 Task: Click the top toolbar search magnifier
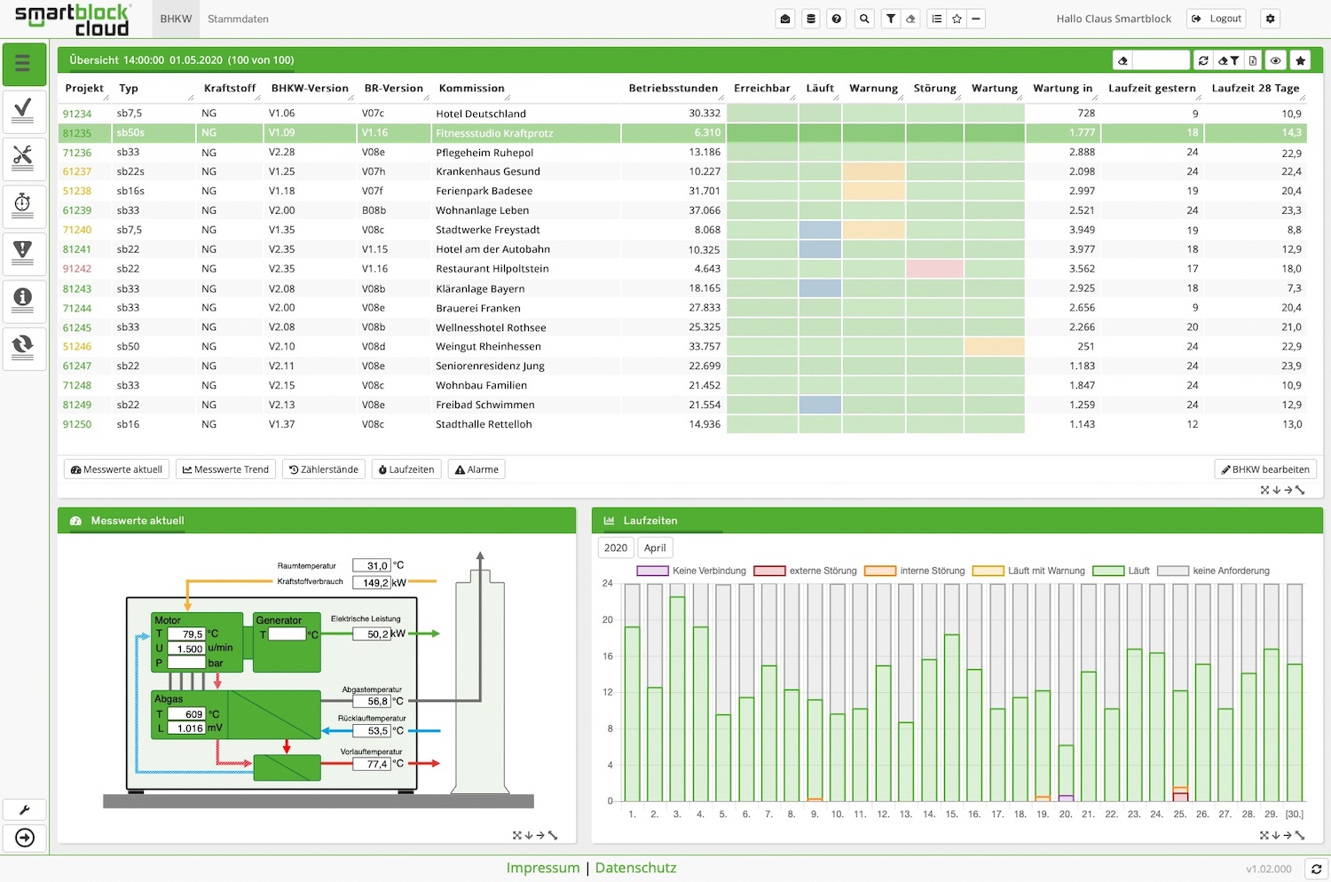tap(864, 19)
